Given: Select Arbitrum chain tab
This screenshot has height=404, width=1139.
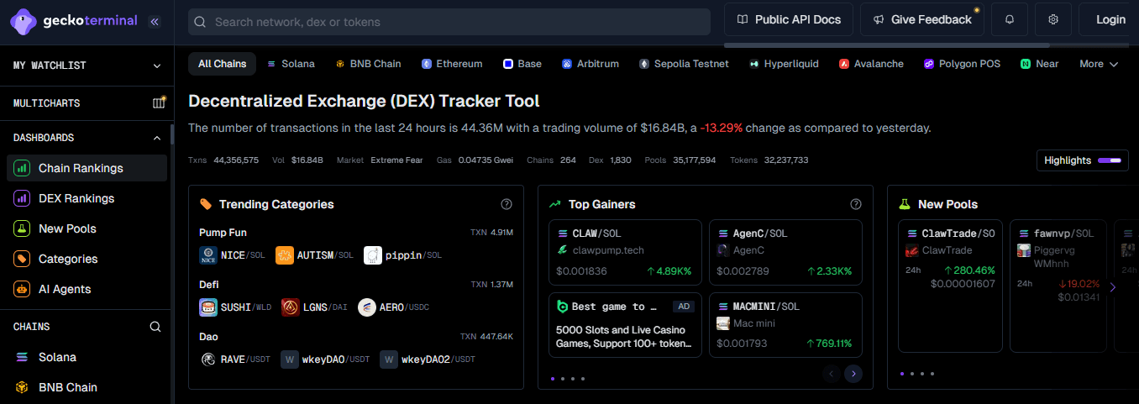Looking at the screenshot, I should (x=590, y=64).
